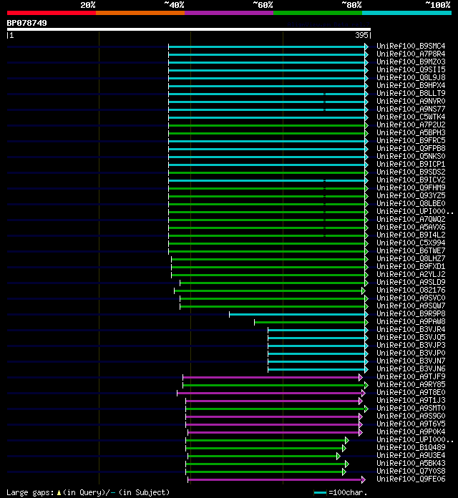Select the query name BP078749
The image size is (458, 498).
[26, 23]
